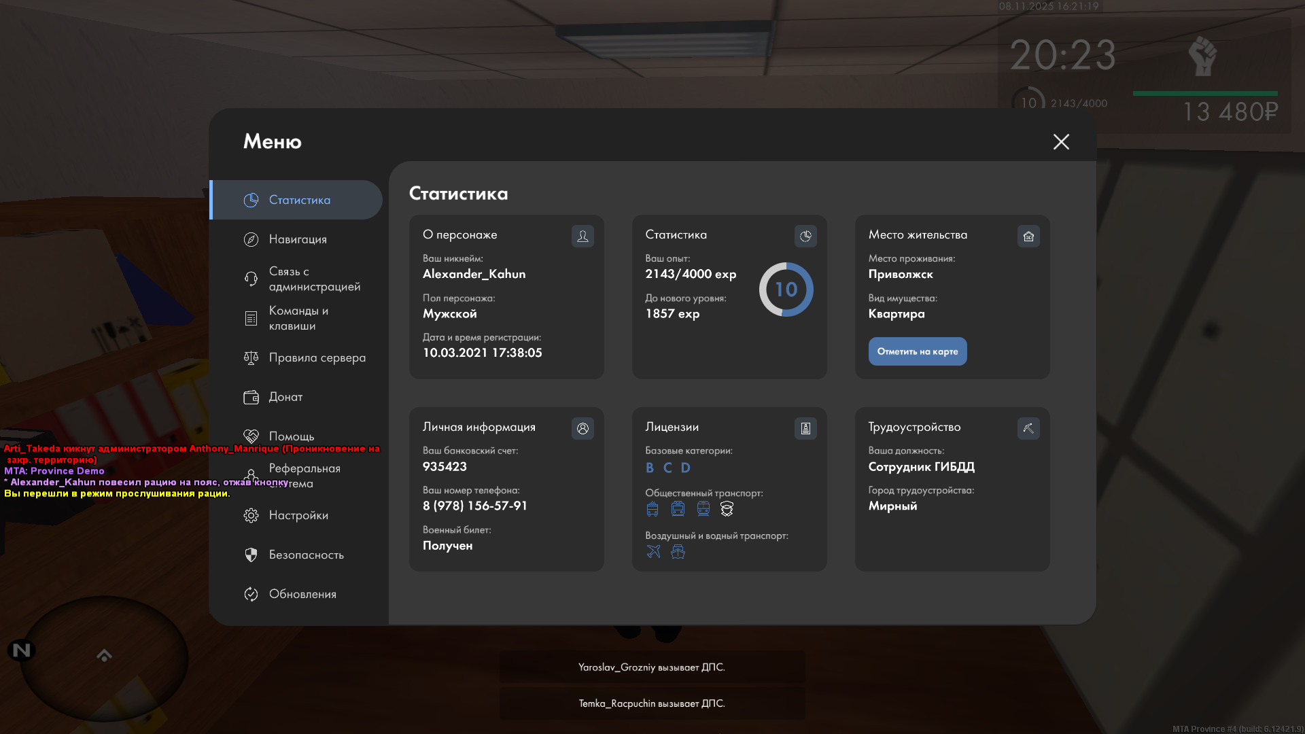The height and width of the screenshot is (734, 1305).
Task: Click the document icon in Лицензии card
Action: (805, 428)
